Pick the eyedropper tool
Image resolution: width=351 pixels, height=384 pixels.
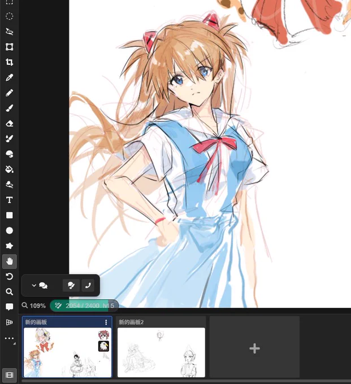[x=9, y=77]
